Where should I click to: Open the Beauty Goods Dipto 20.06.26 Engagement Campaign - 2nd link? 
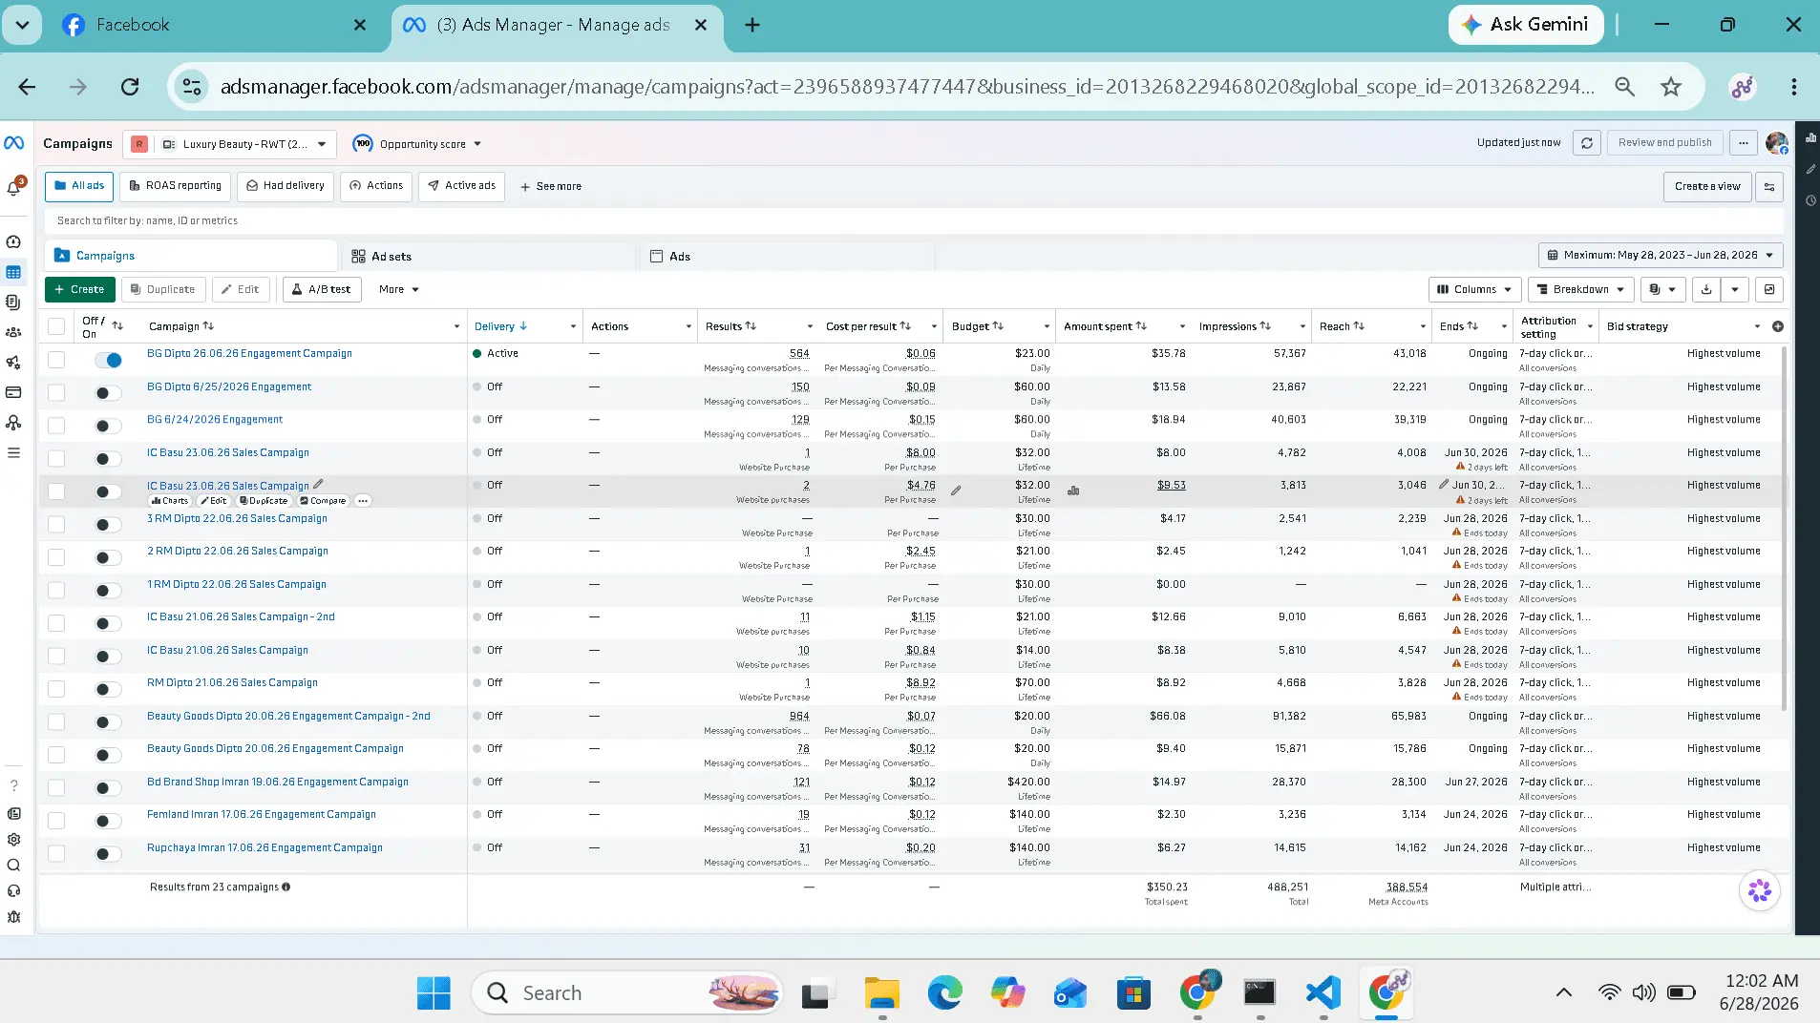point(288,716)
